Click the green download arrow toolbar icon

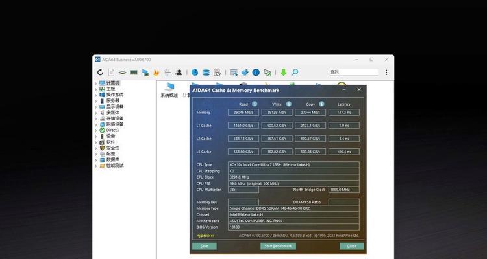tap(283, 73)
